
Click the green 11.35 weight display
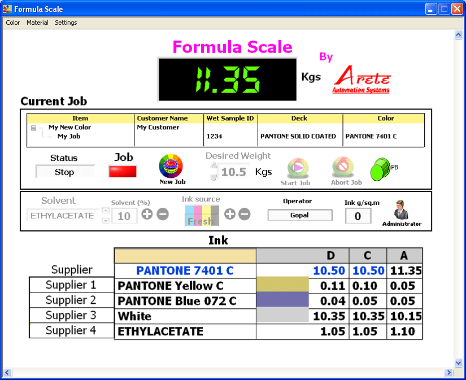[228, 79]
